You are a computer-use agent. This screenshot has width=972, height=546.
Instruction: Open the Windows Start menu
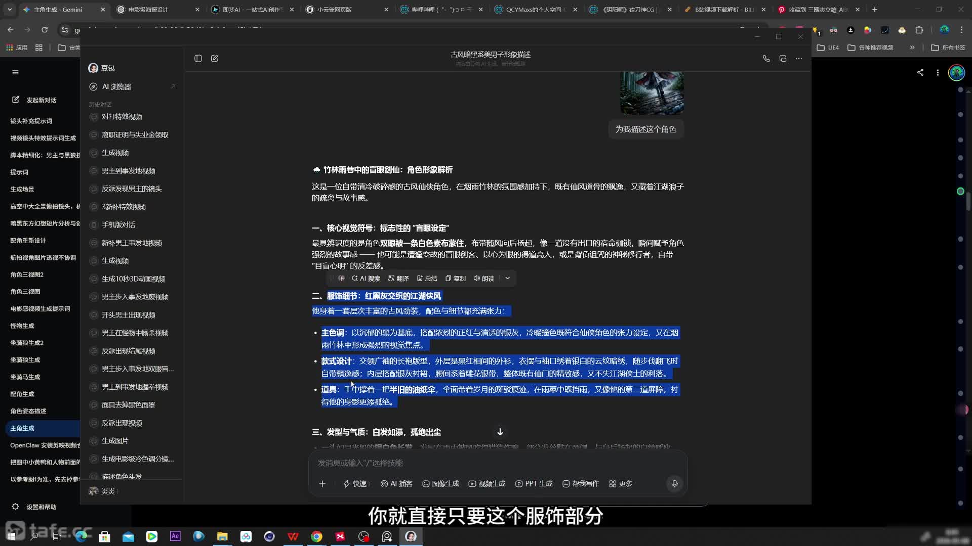11,536
